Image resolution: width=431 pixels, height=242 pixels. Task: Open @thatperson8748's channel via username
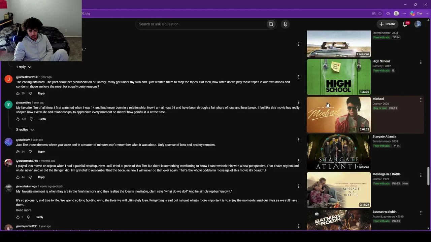[x=27, y=161]
